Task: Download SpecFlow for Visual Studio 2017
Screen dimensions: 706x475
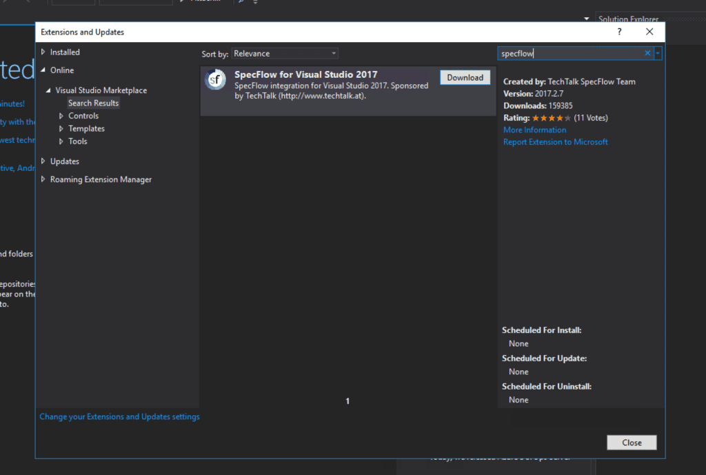Action: 465,77
